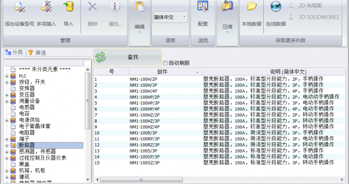Expand the 感测器，传感器 tree node

point(7,152)
